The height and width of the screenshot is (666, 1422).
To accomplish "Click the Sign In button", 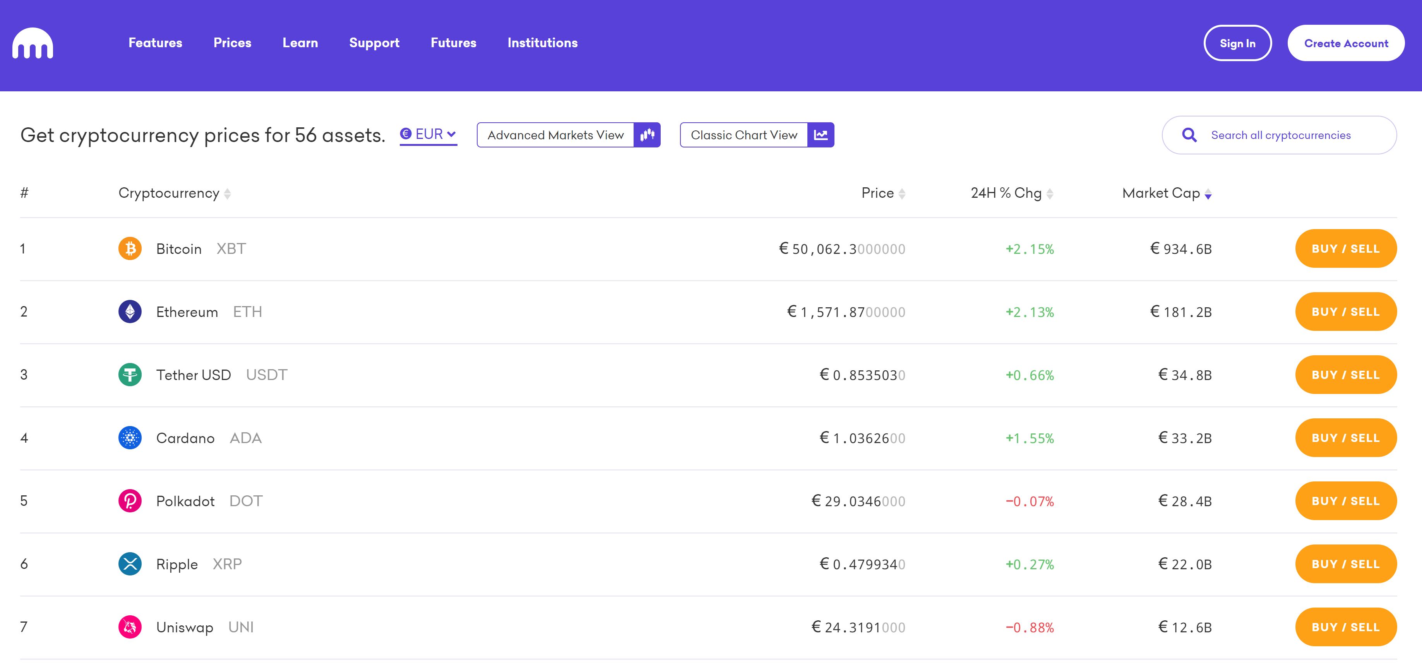I will click(x=1237, y=43).
